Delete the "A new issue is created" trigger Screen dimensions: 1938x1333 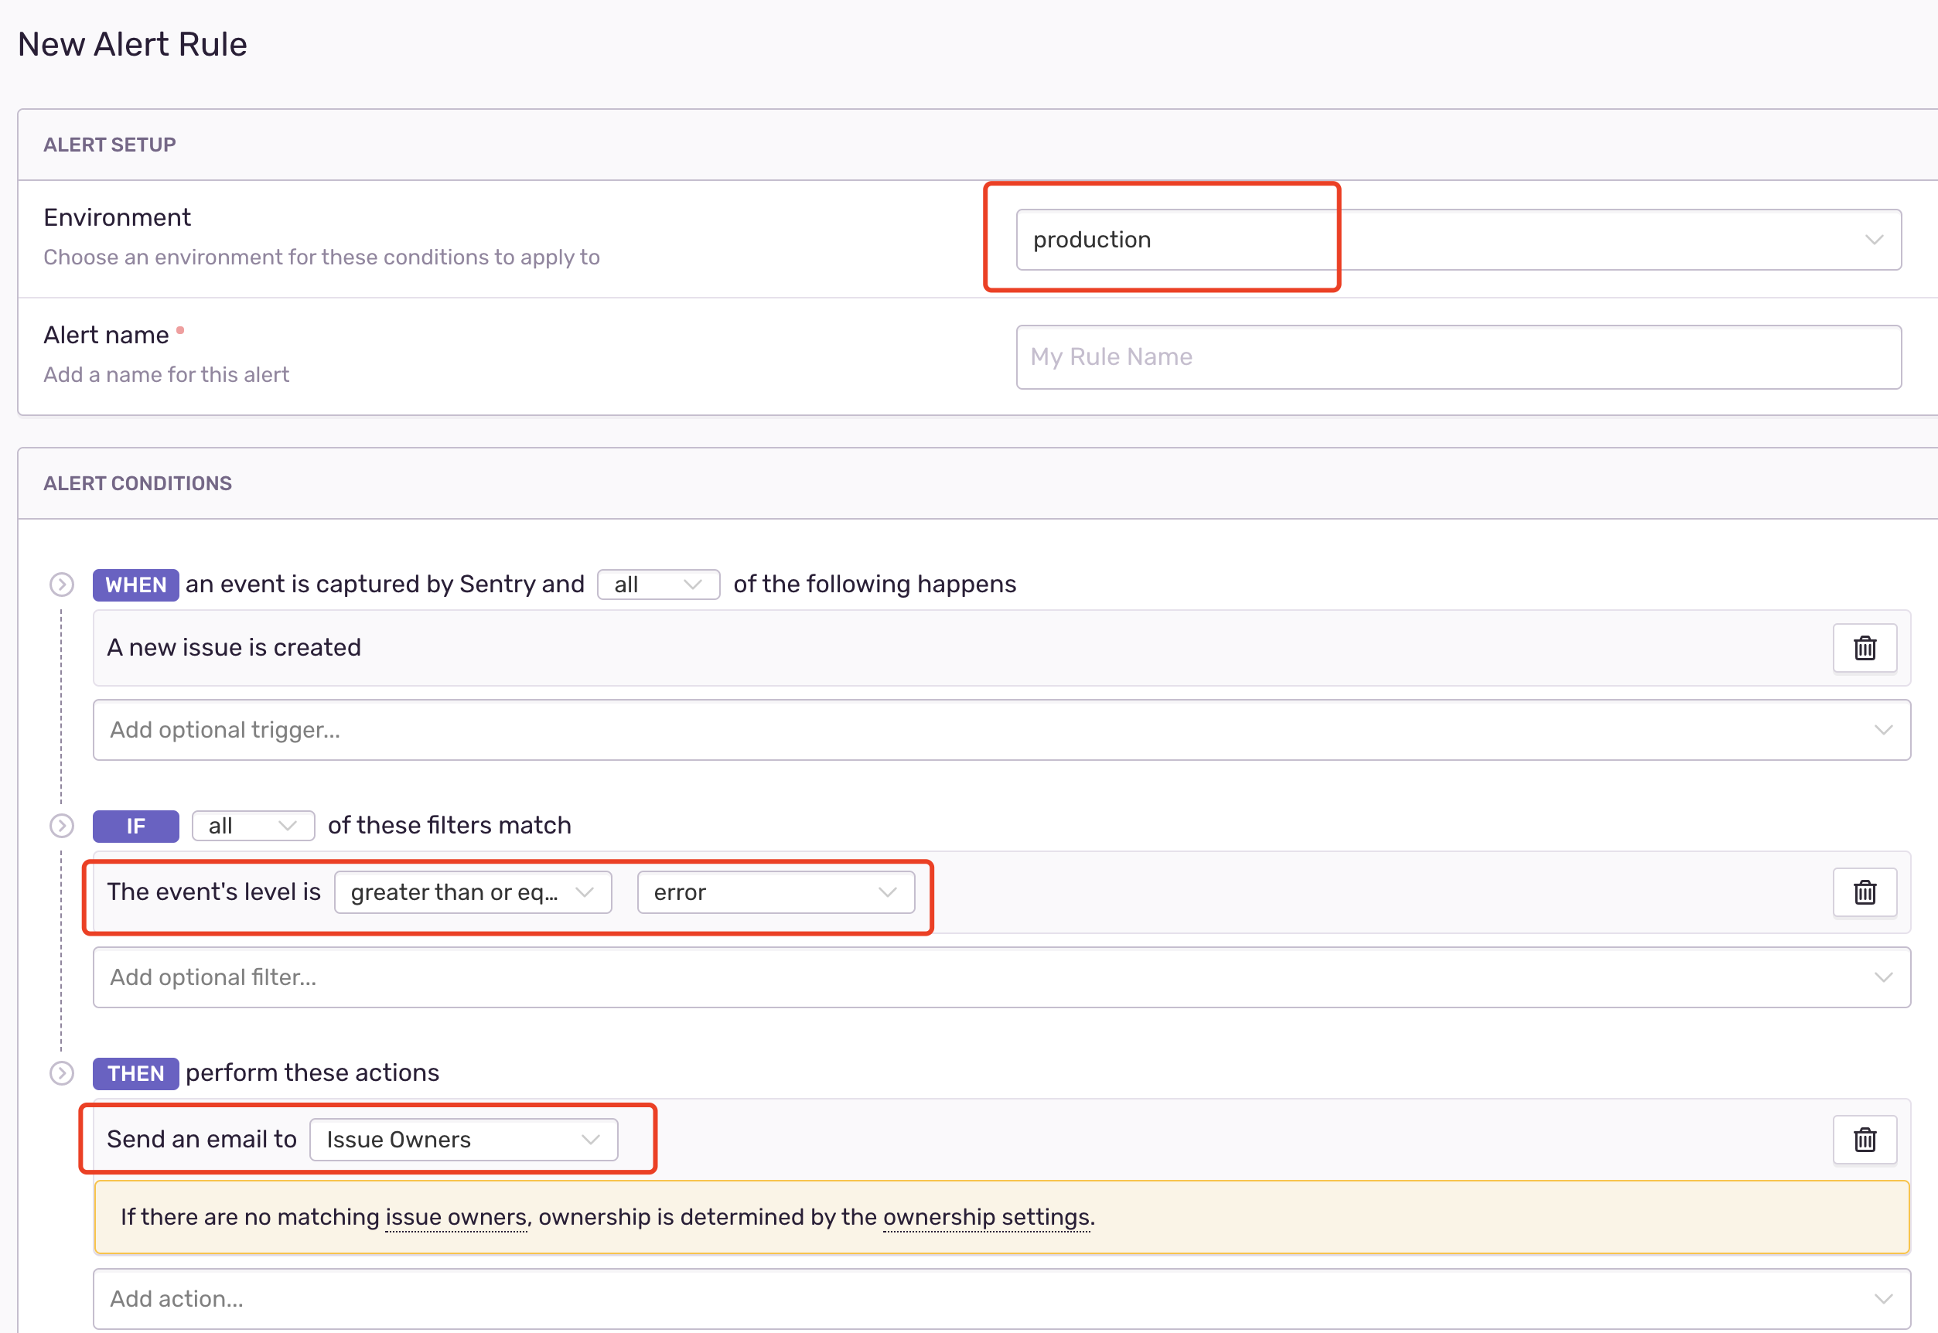(x=1865, y=647)
